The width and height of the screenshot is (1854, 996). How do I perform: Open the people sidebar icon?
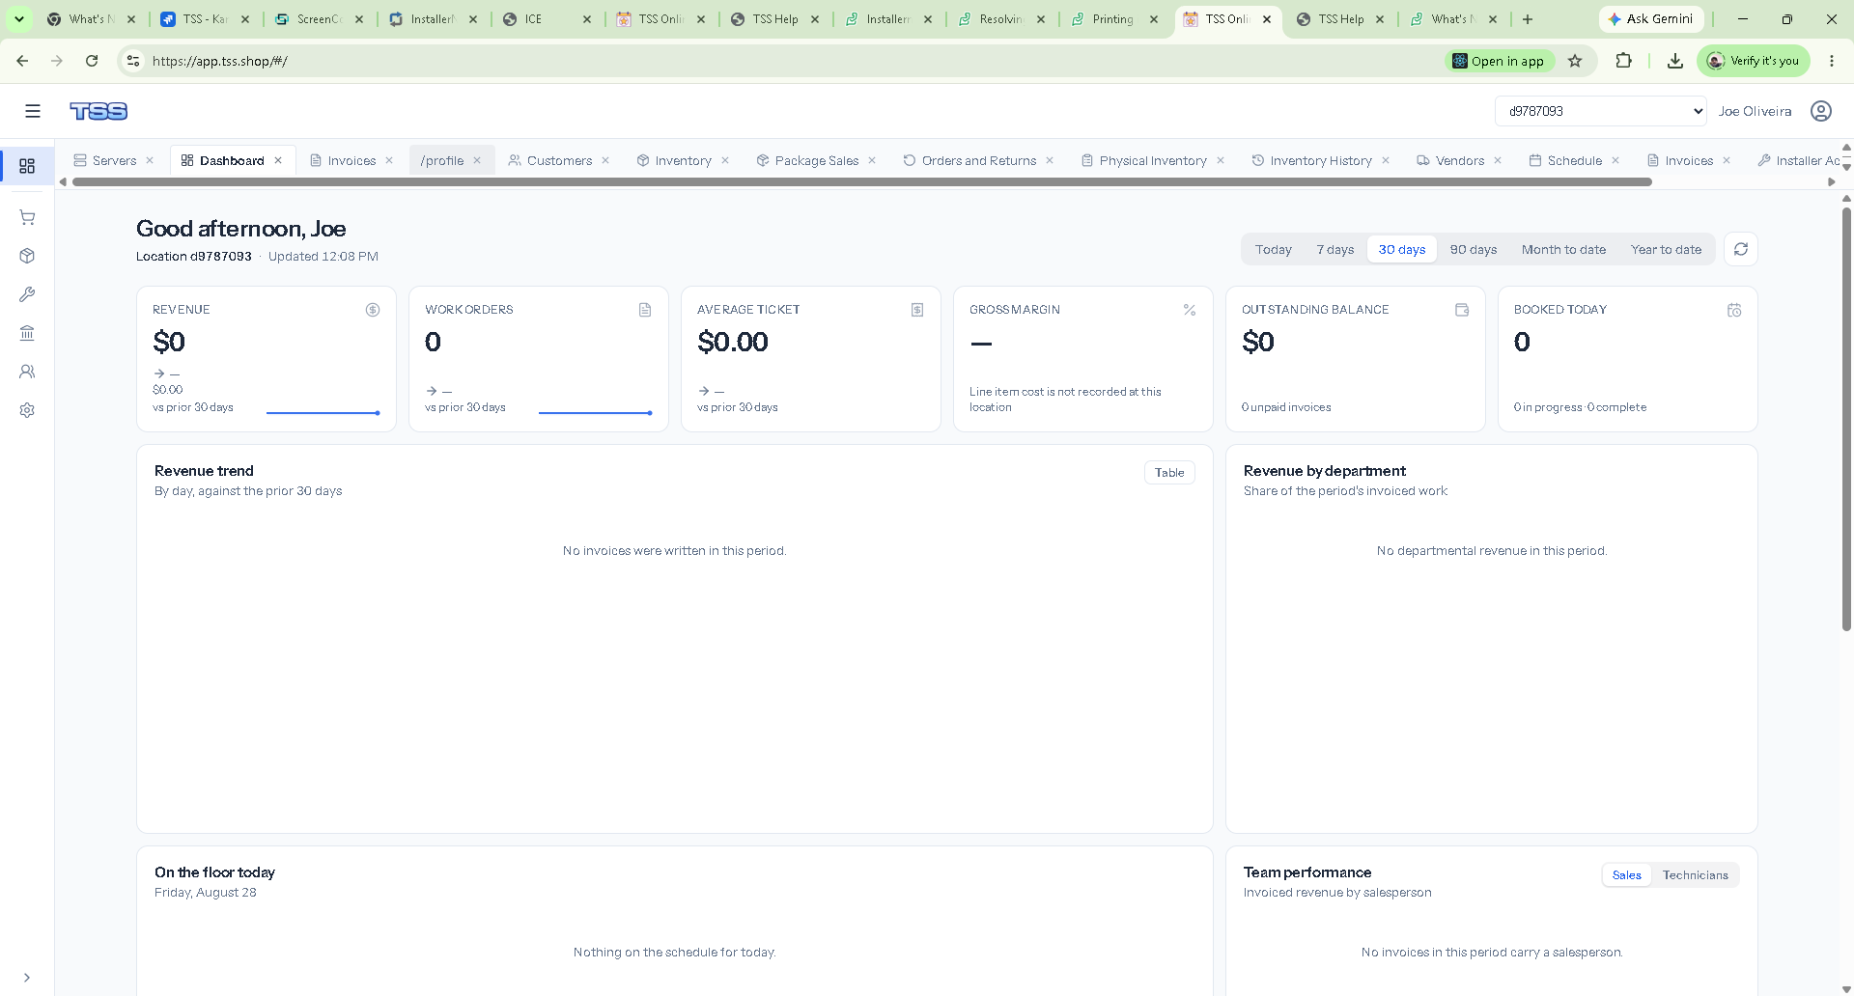pyautogui.click(x=27, y=372)
